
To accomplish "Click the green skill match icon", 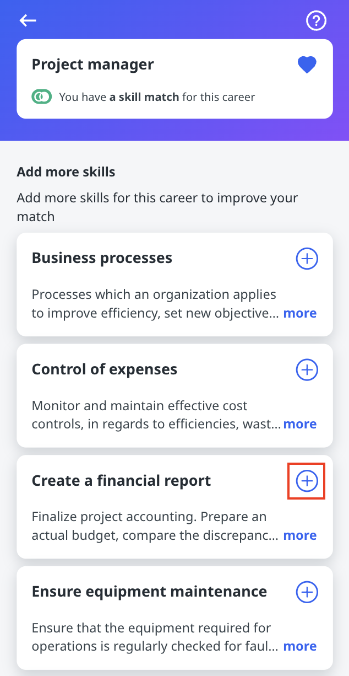I will tap(41, 97).
